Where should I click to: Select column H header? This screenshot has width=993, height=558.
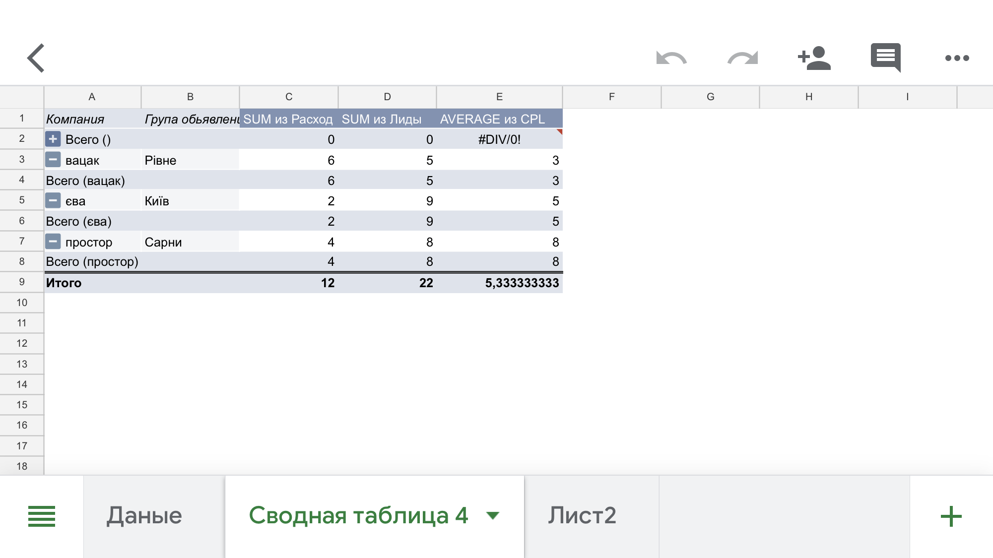click(809, 97)
